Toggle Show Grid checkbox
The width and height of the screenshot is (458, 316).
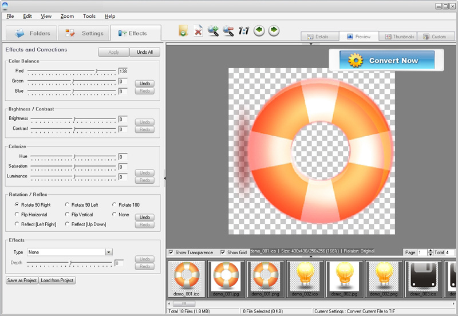point(223,252)
